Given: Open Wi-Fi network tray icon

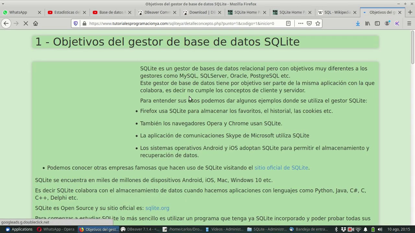Looking at the screenshot, I should 358,229.
